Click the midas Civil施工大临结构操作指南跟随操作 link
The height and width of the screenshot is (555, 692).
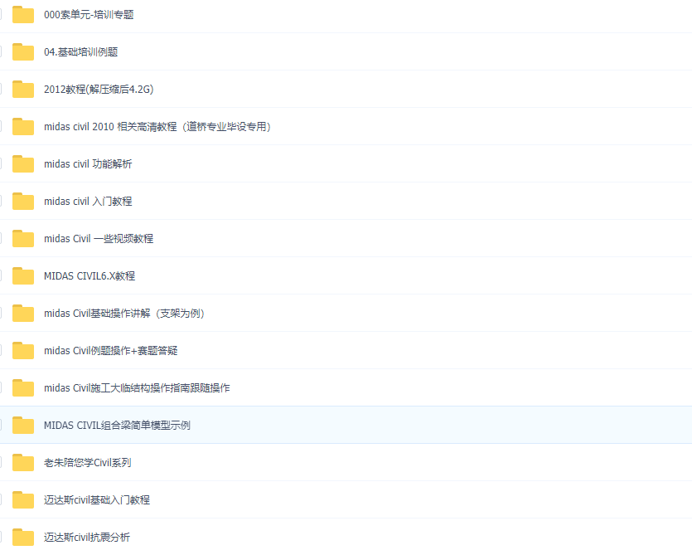pyautogui.click(x=138, y=387)
